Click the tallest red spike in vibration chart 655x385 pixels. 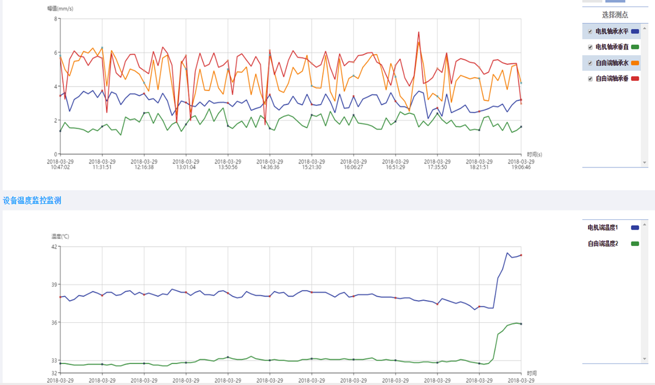pos(419,33)
